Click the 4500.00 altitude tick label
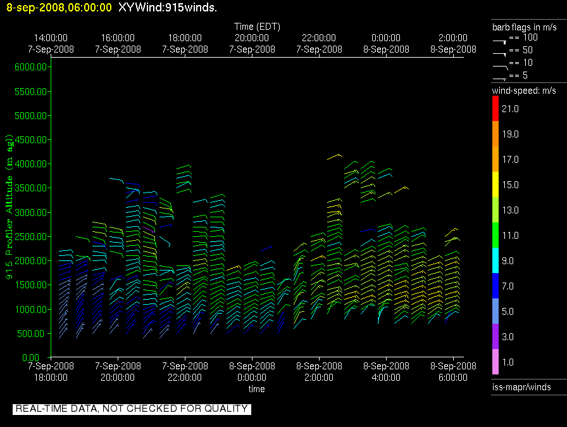This screenshot has height=427, width=567. [31, 139]
